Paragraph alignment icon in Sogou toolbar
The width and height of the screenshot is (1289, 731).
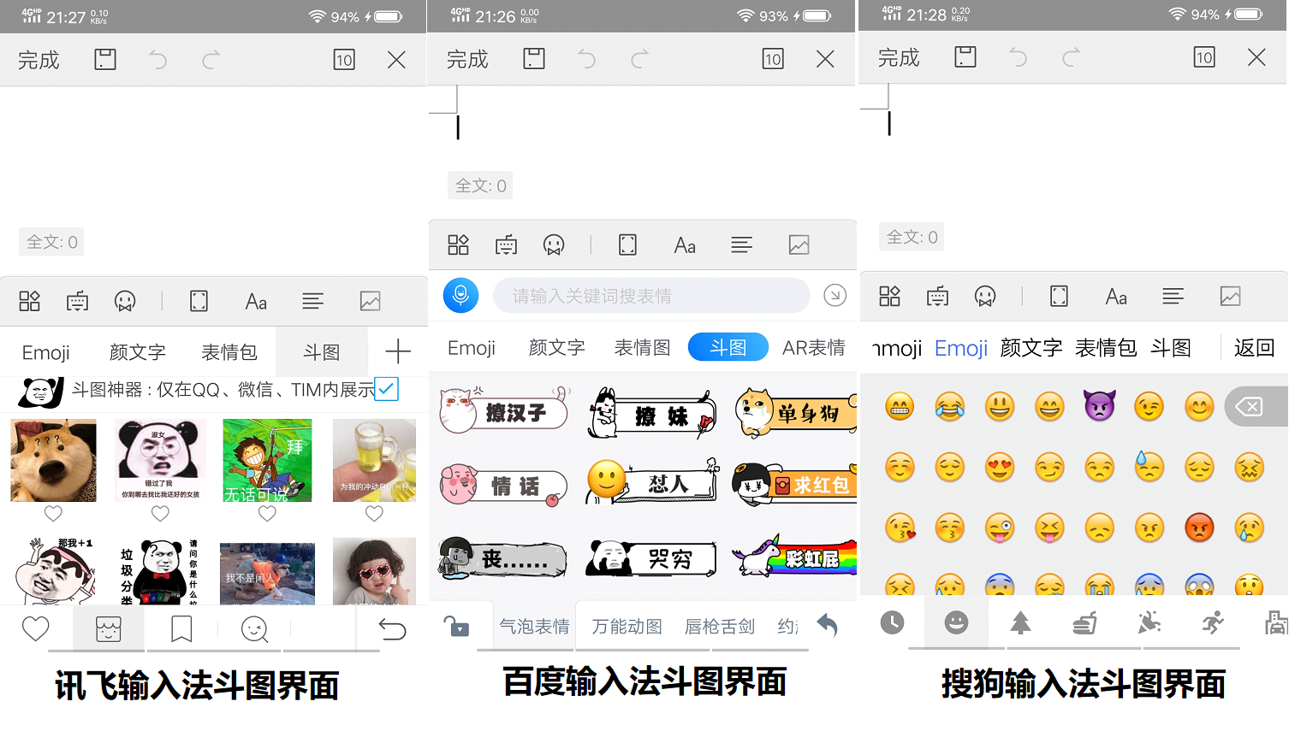pos(1173,297)
